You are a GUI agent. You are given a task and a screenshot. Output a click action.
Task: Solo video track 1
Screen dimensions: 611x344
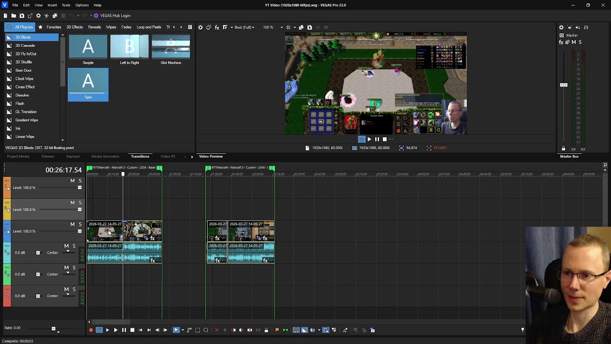(x=80, y=181)
